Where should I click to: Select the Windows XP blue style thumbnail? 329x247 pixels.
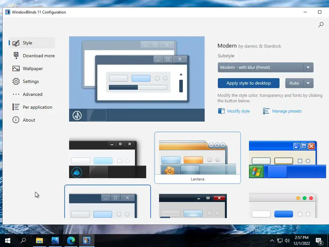(287, 160)
